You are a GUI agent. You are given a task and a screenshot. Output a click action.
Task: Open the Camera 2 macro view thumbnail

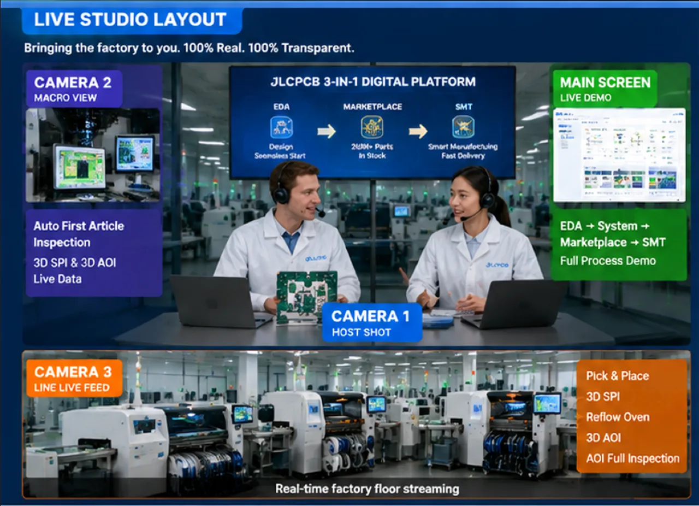coord(93,155)
